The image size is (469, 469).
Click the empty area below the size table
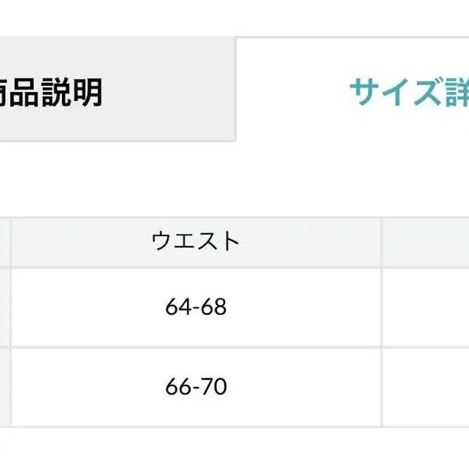(230, 448)
